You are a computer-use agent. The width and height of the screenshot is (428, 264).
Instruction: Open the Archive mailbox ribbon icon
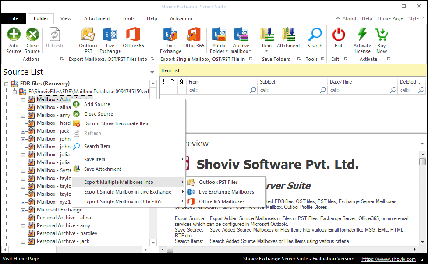[x=241, y=34]
